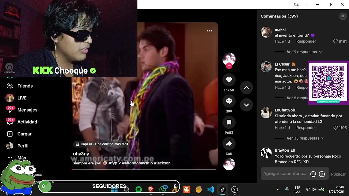349x196 pixels.
Task: Open Spotify from the taskbar
Action: (139, 189)
